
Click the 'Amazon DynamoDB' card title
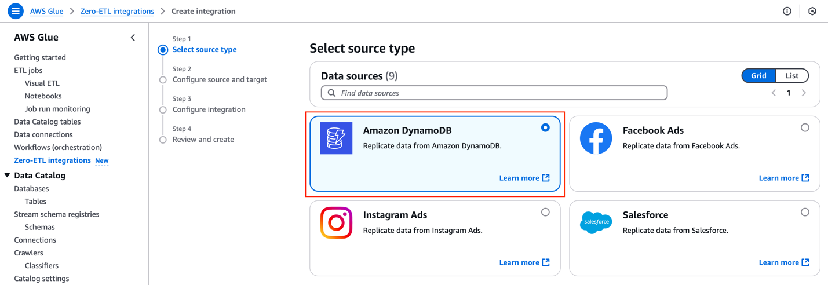click(x=407, y=130)
